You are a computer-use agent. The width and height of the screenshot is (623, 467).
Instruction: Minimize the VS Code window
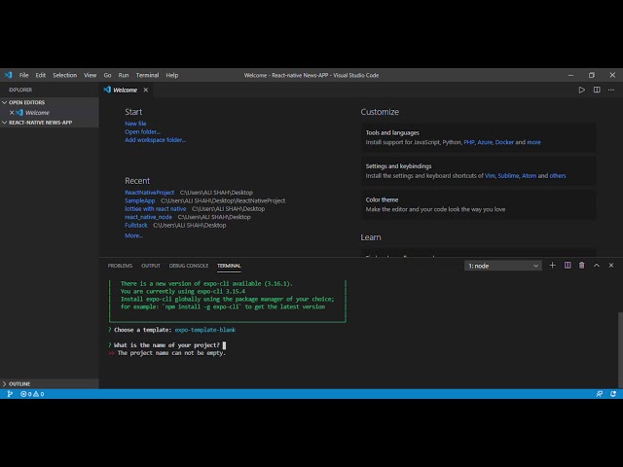571,75
